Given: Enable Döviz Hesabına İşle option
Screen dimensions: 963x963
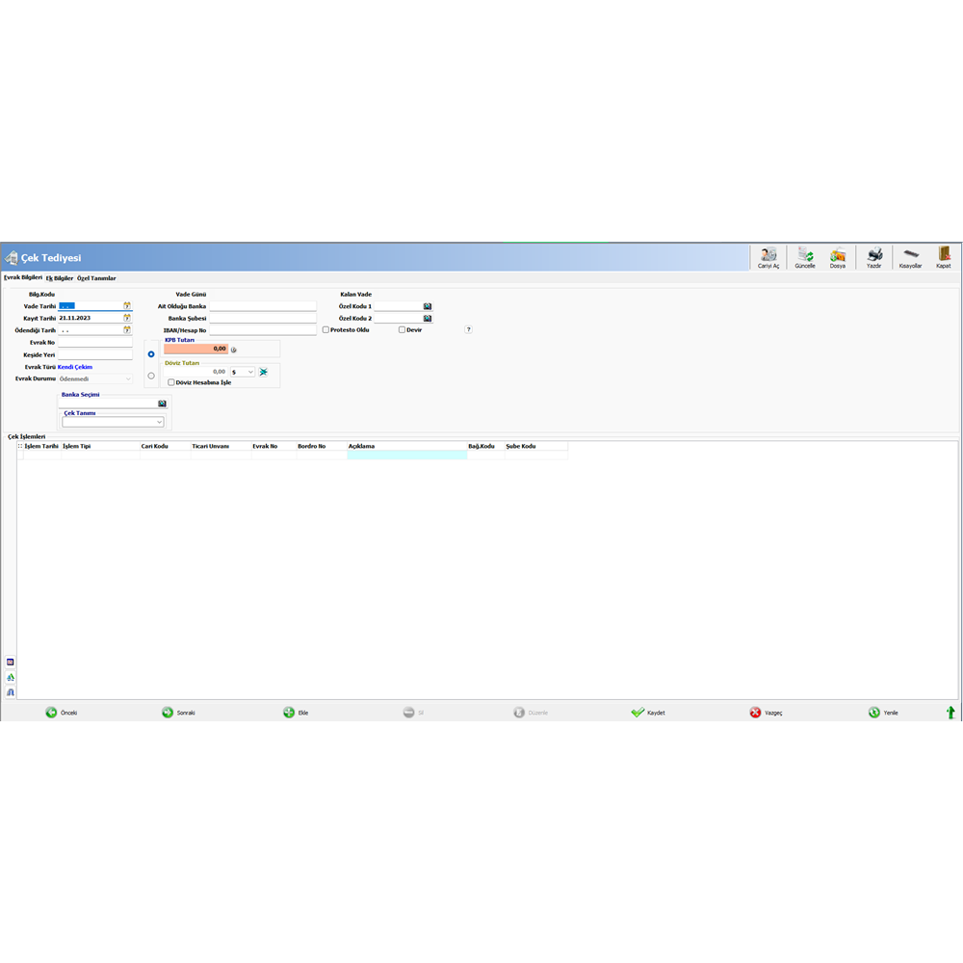Looking at the screenshot, I should pyautogui.click(x=170, y=382).
